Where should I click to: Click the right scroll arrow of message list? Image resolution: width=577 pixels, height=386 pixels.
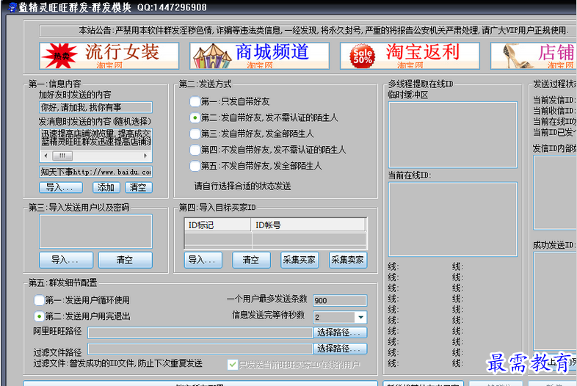pyautogui.click(x=146, y=156)
